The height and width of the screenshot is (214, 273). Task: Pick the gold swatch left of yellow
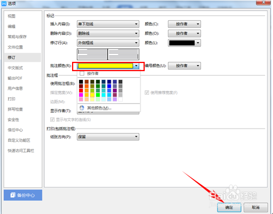[x=87, y=95]
